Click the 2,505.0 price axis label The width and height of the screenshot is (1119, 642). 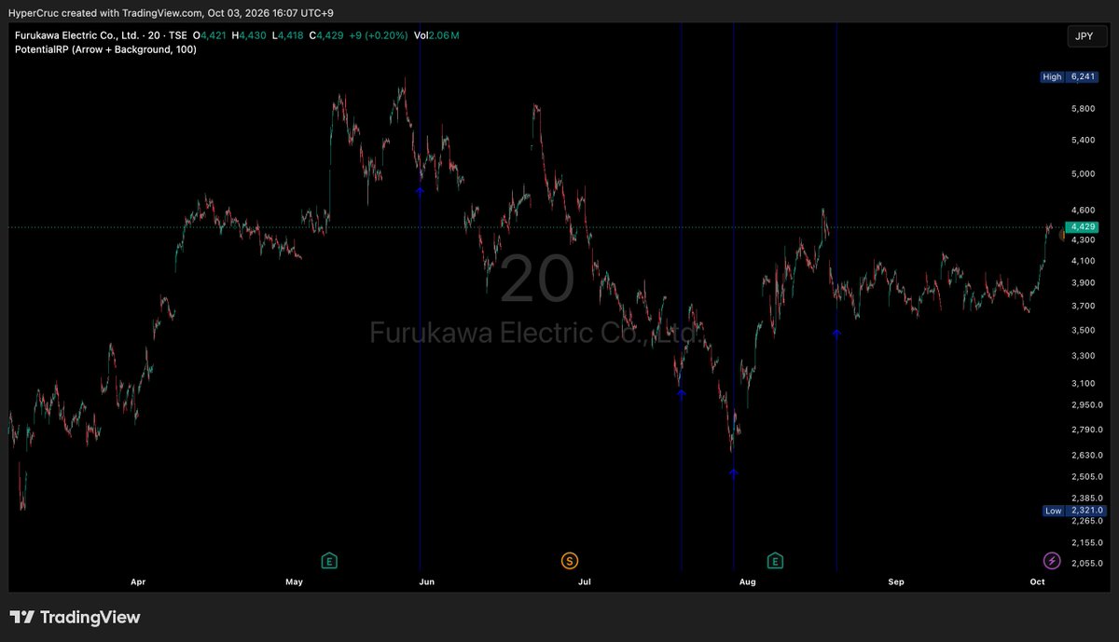click(x=1086, y=476)
